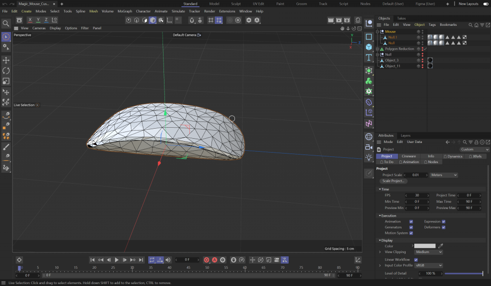Click the Z axis lock icon
491x286 pixels.
(x=46, y=20)
